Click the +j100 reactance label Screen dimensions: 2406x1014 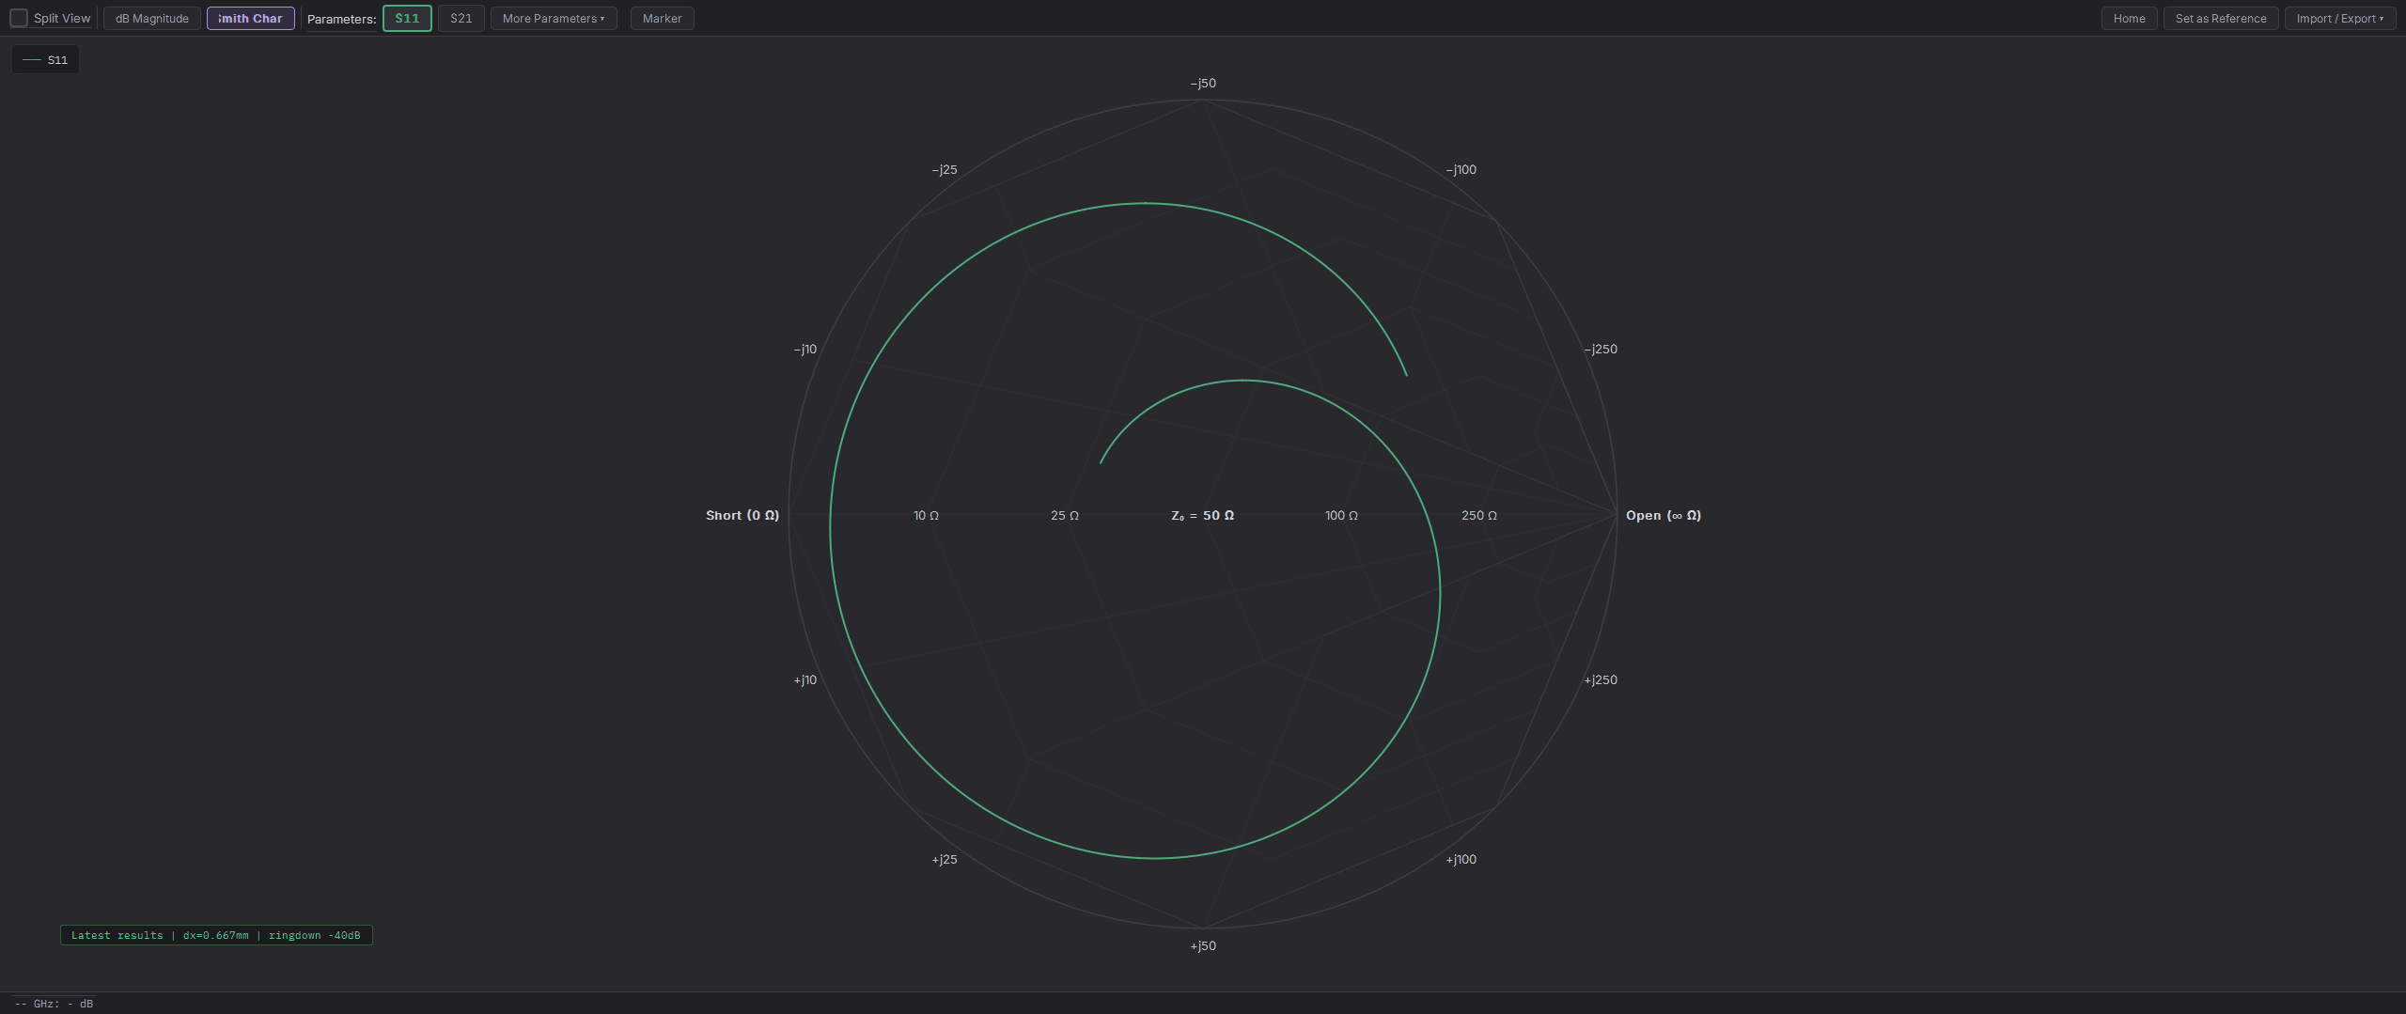pos(1461,859)
